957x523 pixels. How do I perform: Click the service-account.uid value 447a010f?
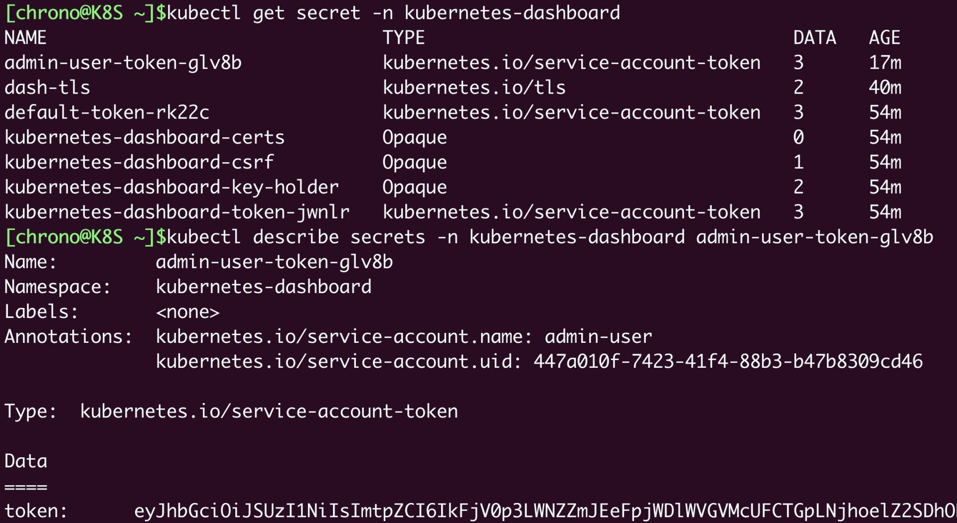tap(728, 361)
